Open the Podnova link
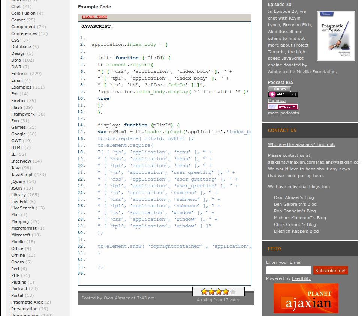Image resolution: width=362 pixels, height=316 pixels. point(277,101)
